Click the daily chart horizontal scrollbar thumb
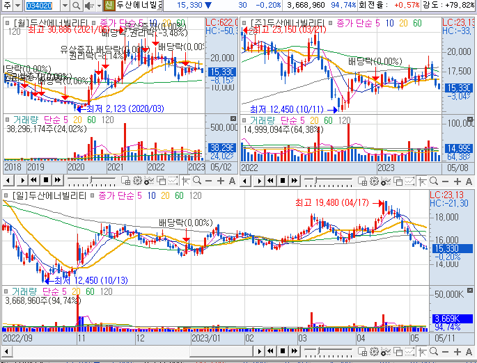 pos(221,352)
